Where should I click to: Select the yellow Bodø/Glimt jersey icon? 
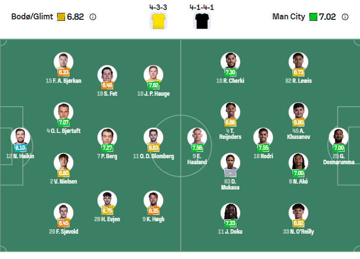click(158, 21)
